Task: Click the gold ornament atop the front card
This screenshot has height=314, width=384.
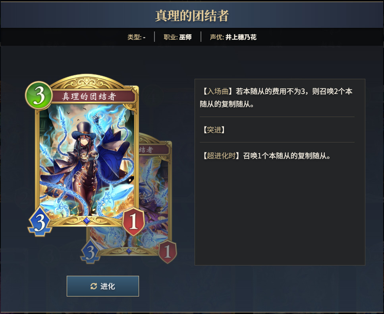Action: (x=87, y=81)
